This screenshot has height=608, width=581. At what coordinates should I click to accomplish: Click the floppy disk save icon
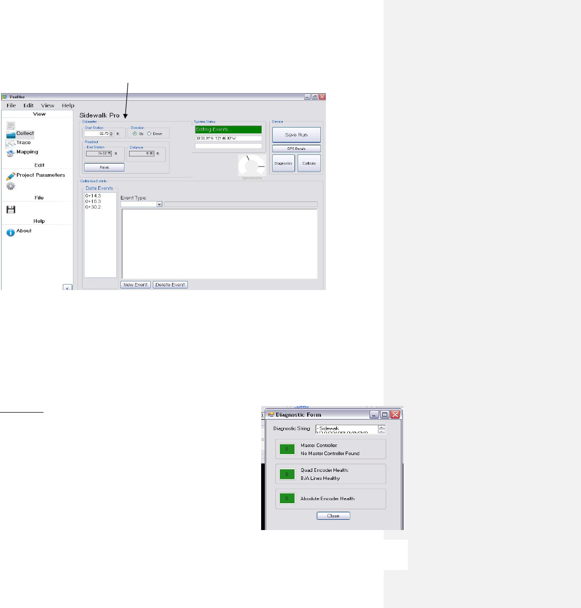(x=11, y=209)
